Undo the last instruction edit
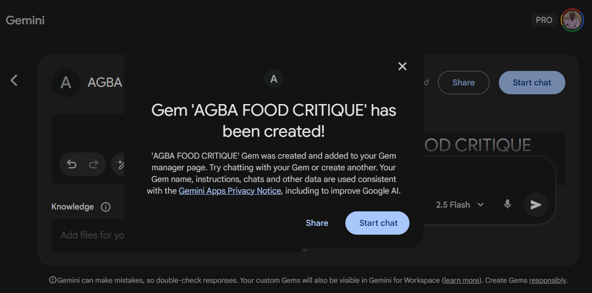The width and height of the screenshot is (592, 293). (x=72, y=164)
